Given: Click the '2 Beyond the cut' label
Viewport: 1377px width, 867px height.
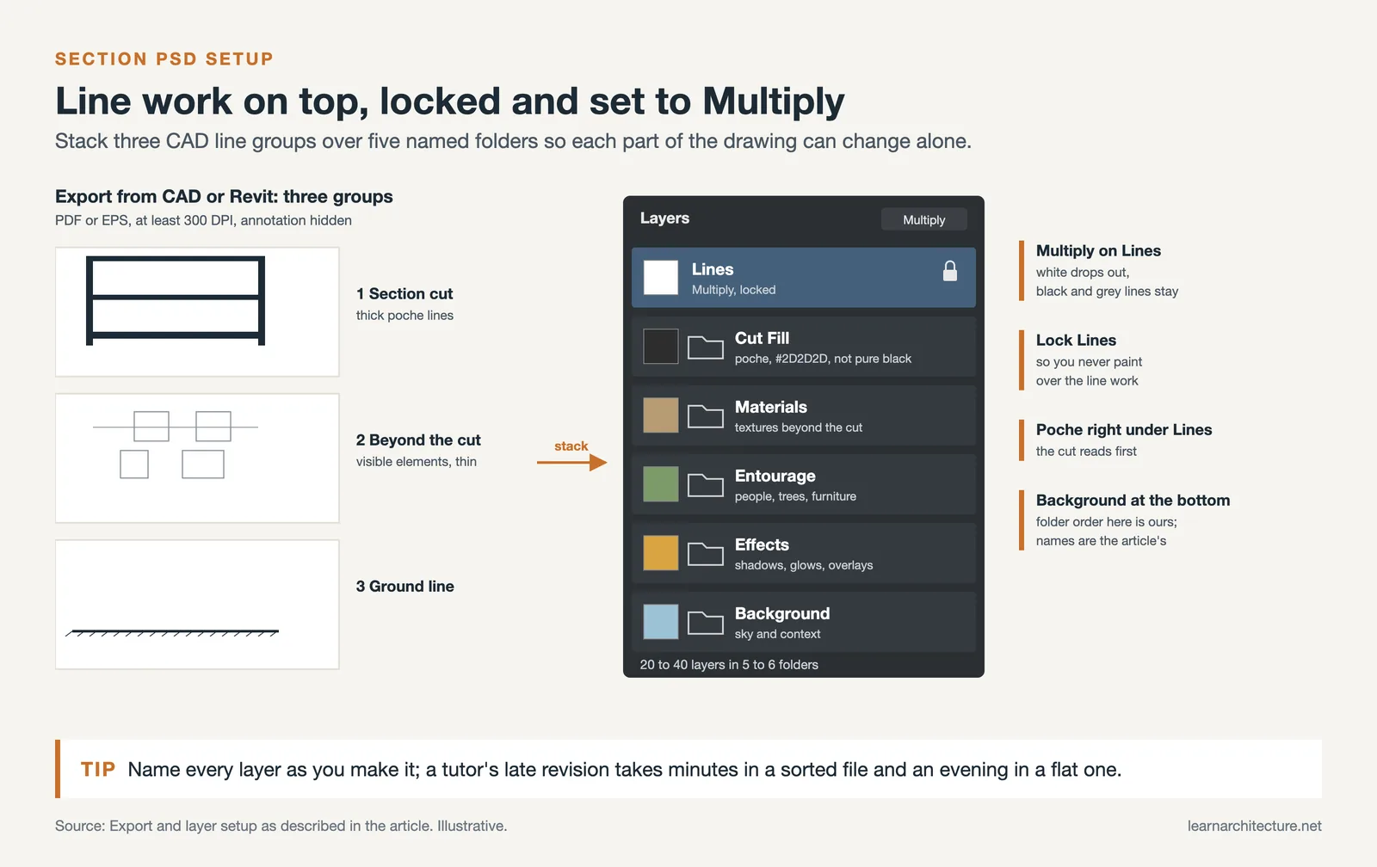Looking at the screenshot, I should 418,440.
